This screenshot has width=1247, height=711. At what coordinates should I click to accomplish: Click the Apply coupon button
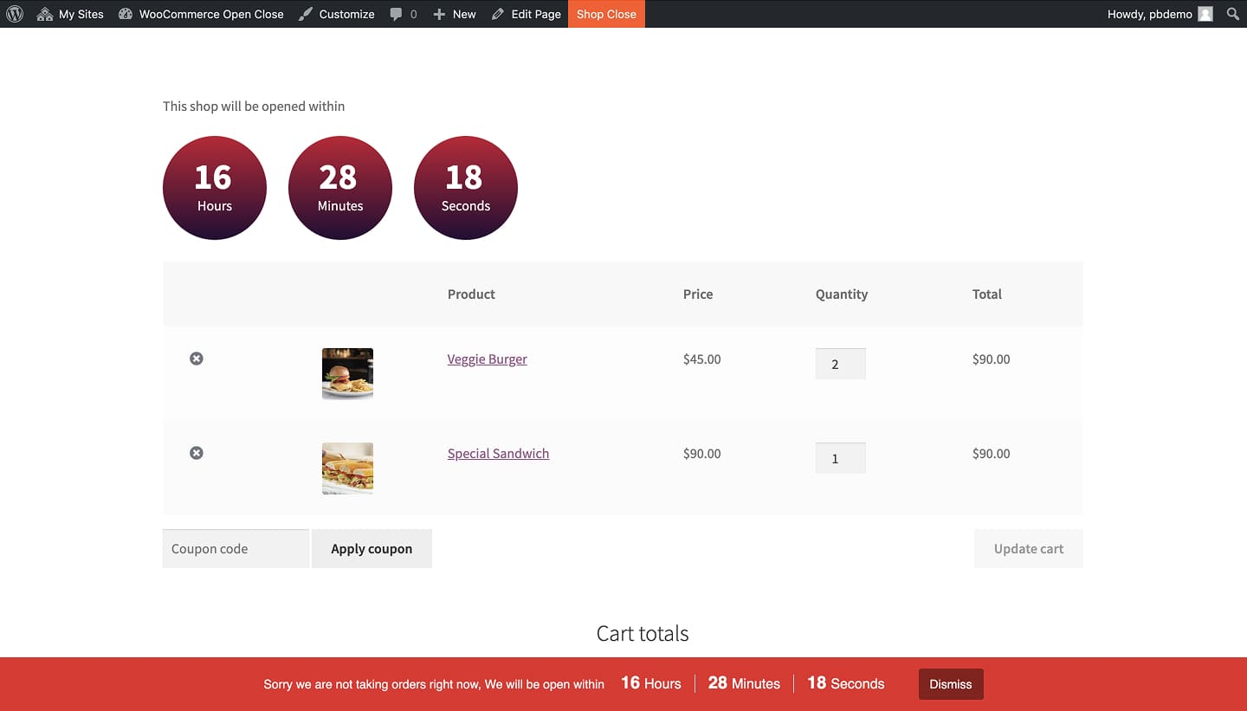click(372, 549)
